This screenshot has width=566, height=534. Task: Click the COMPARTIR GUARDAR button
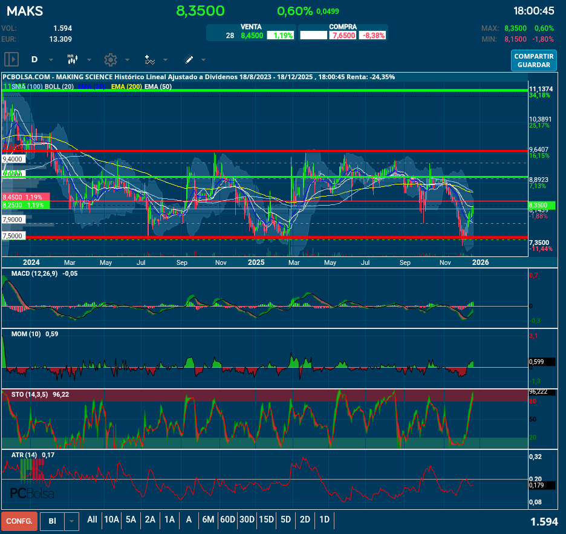(533, 60)
